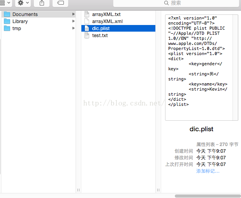This screenshot has height=198, width=241.
Task: Click the 创建时间 creation date value
Action: tap(211, 151)
